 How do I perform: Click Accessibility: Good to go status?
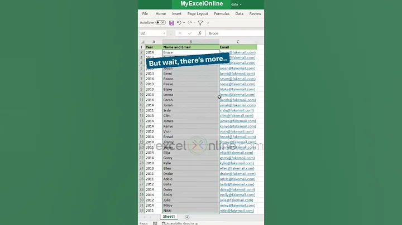(x=180, y=223)
